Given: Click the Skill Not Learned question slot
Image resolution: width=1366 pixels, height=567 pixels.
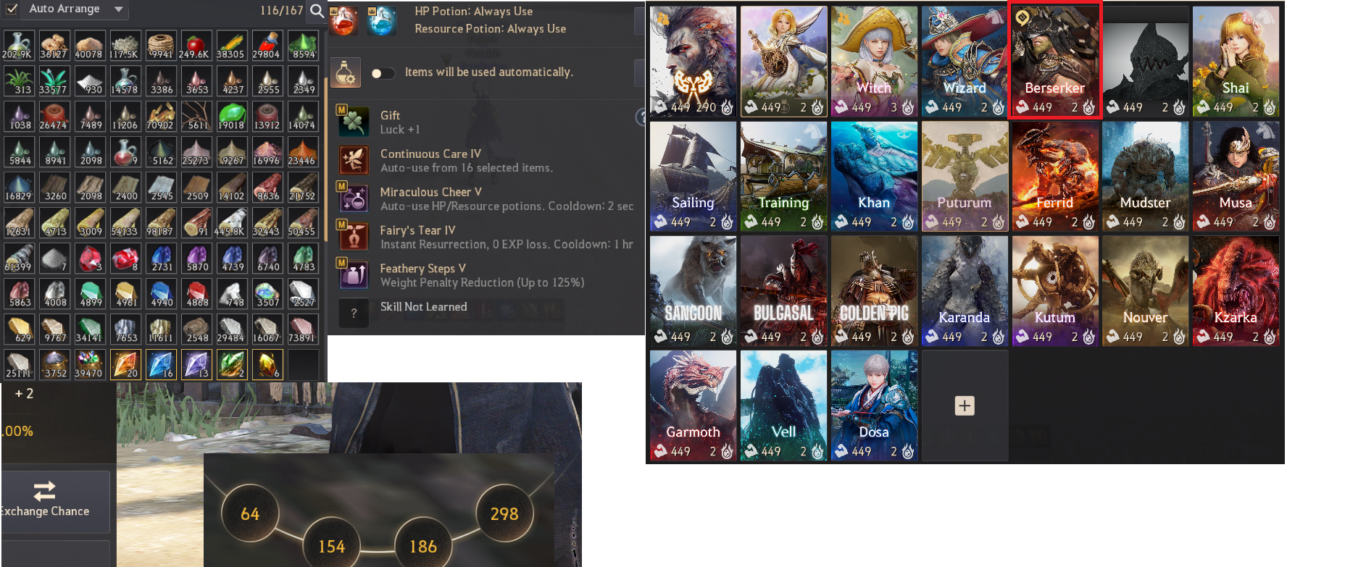Looking at the screenshot, I should click(354, 313).
